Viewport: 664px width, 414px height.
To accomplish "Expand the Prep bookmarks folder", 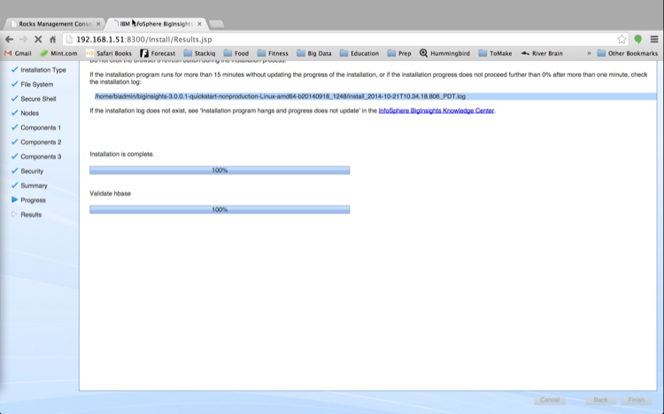I will pos(399,53).
